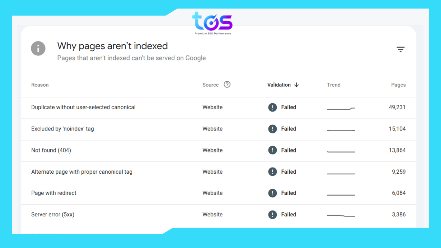The image size is (441, 248).
Task: Click the Pages column header
Action: click(x=398, y=85)
